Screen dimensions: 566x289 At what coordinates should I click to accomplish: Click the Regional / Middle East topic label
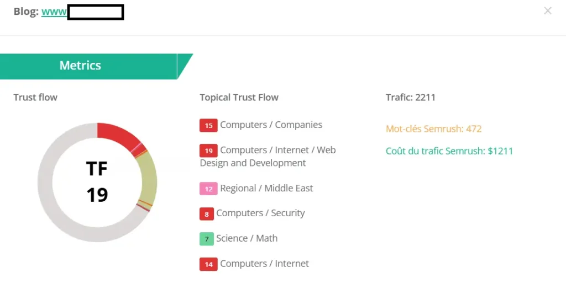tap(266, 189)
